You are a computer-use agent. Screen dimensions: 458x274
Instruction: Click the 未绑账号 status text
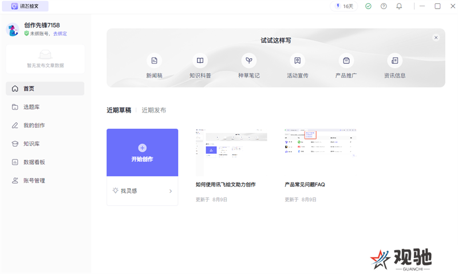[39, 34]
